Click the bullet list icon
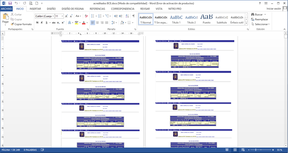 pos(93,16)
